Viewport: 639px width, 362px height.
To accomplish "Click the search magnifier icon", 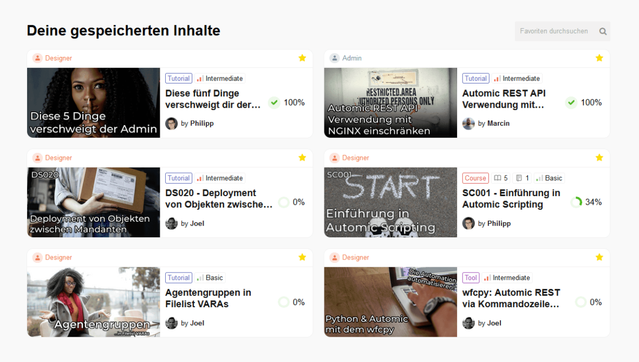I will pos(602,31).
